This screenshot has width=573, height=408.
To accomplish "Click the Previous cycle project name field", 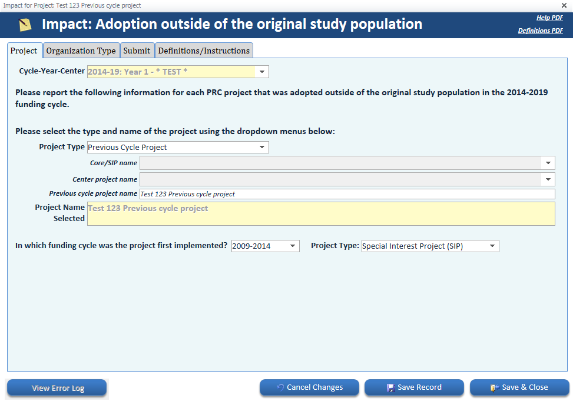I will pyautogui.click(x=347, y=194).
